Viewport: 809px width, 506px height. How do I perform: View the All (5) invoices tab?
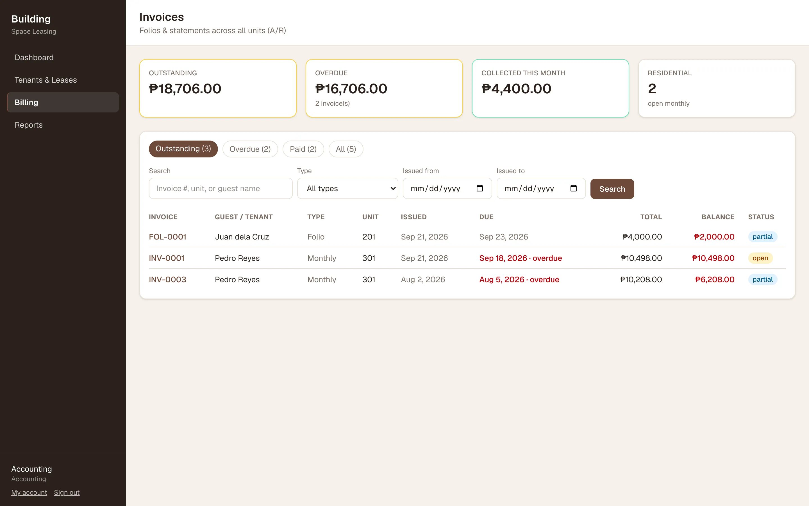[346, 149]
